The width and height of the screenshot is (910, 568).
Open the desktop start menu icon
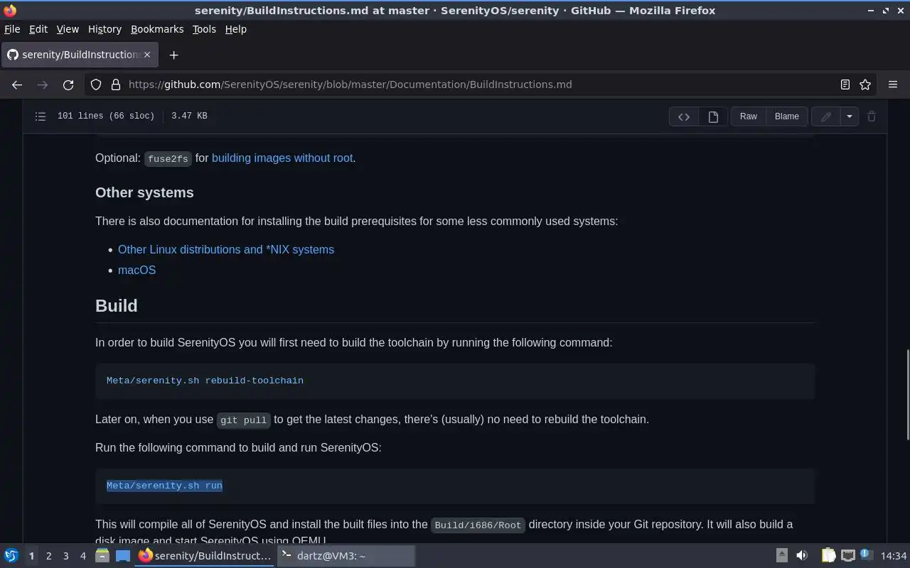coord(11,556)
